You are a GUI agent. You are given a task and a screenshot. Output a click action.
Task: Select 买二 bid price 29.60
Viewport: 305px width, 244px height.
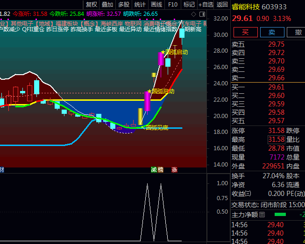pyautogui.click(x=276, y=96)
